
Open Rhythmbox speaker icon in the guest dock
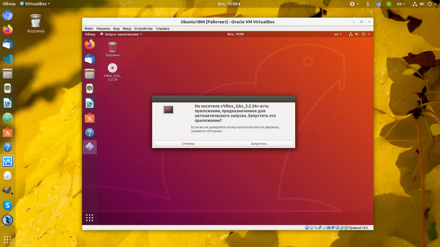[89, 89]
